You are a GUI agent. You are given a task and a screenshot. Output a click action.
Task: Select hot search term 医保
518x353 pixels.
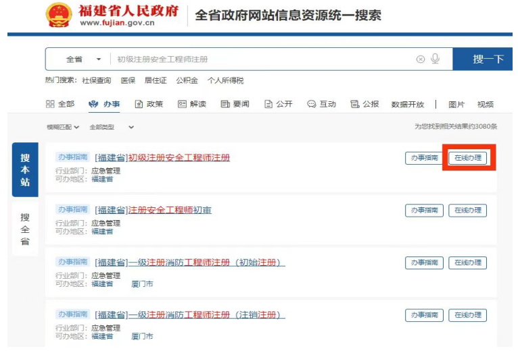128,80
